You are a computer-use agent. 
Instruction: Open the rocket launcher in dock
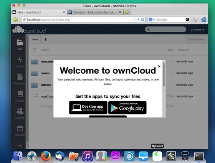tap(32, 156)
